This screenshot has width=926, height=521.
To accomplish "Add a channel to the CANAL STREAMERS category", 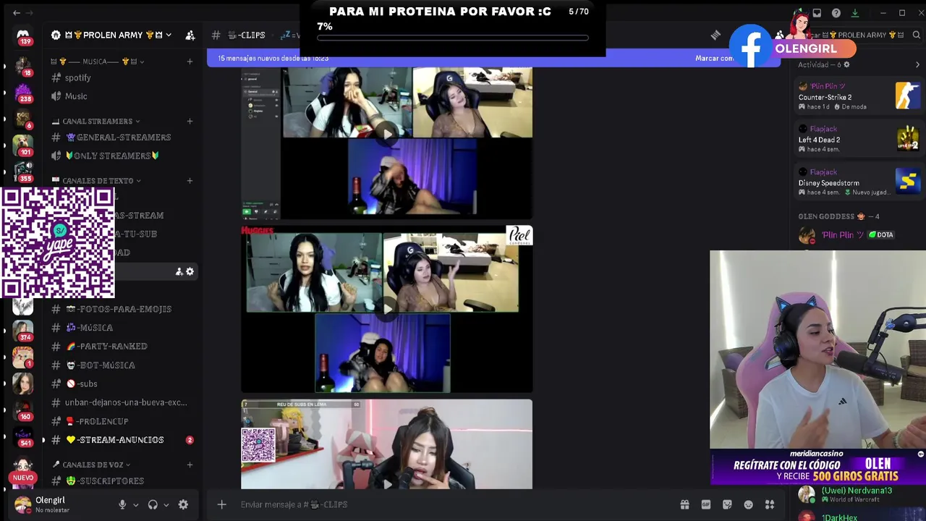I will 190,121.
